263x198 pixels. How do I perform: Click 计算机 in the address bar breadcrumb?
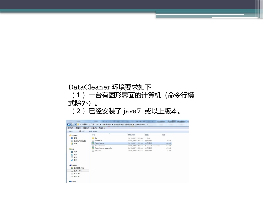point(85,124)
